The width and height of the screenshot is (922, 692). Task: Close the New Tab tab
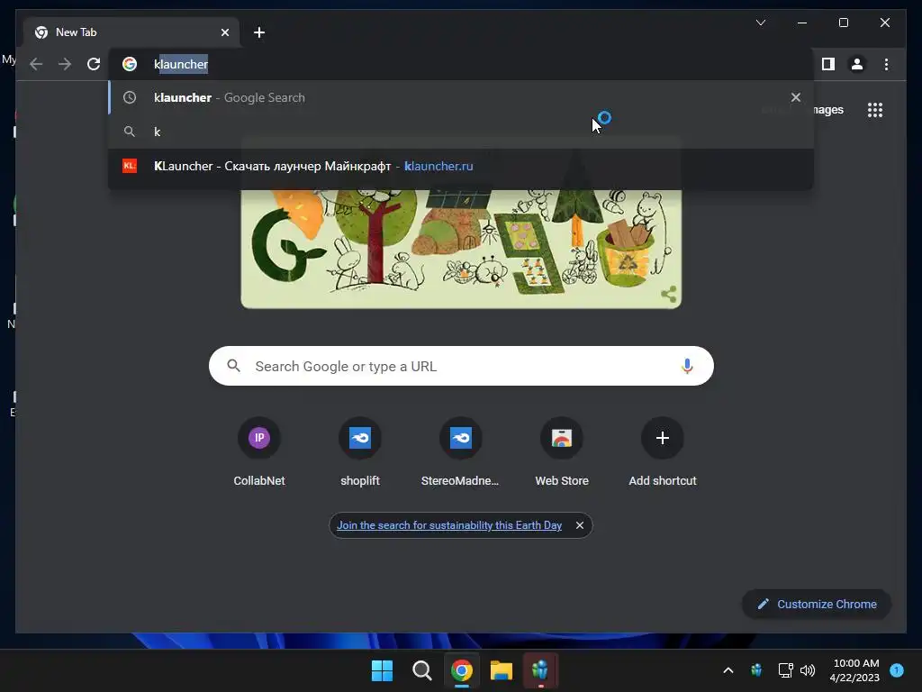coord(224,32)
